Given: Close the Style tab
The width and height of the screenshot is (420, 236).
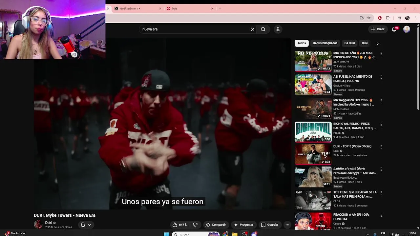Looking at the screenshot, I should (212, 9).
